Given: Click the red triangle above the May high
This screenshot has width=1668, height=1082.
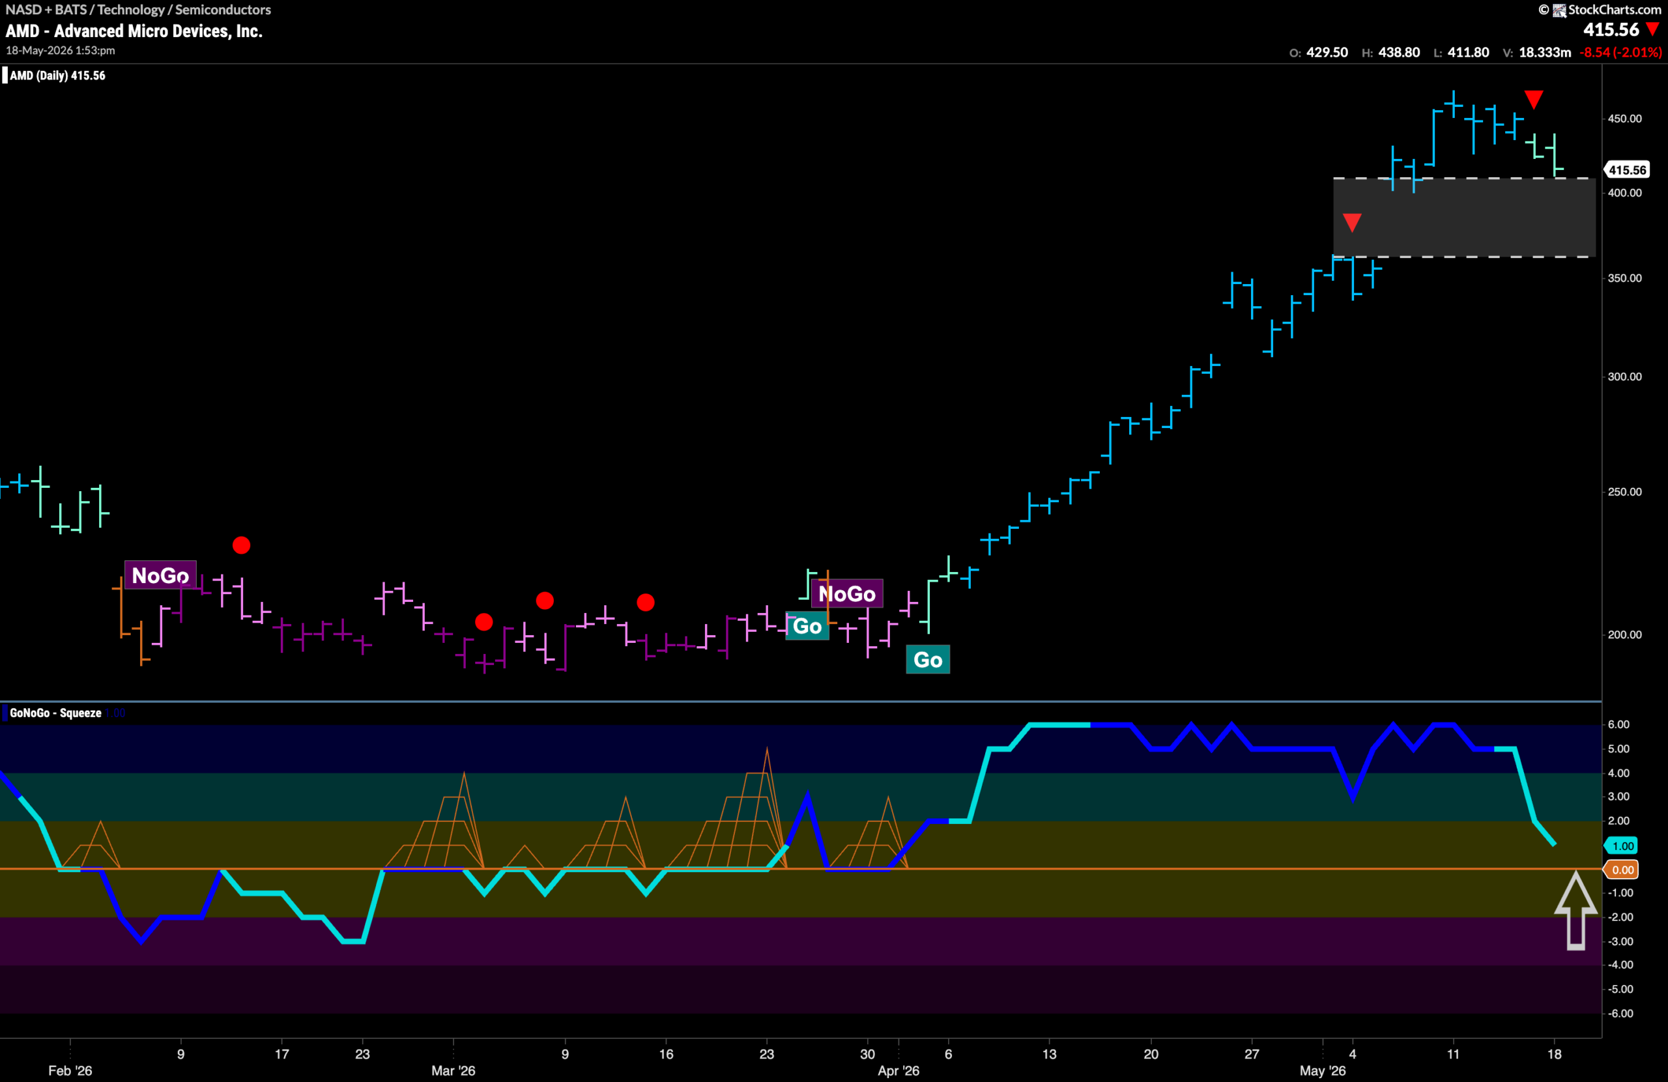Looking at the screenshot, I should click(1533, 100).
